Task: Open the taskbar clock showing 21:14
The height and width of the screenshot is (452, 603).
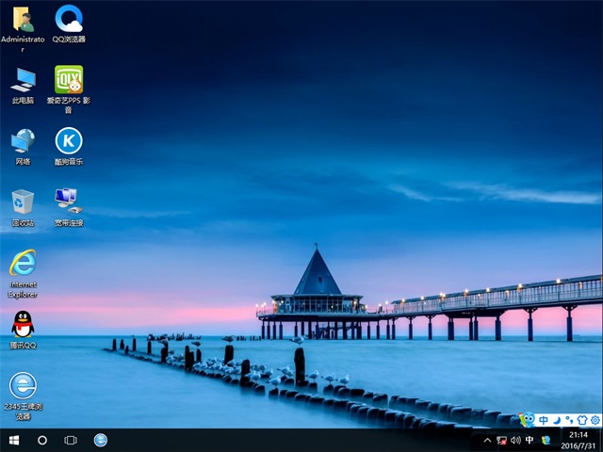Action: pyautogui.click(x=578, y=440)
